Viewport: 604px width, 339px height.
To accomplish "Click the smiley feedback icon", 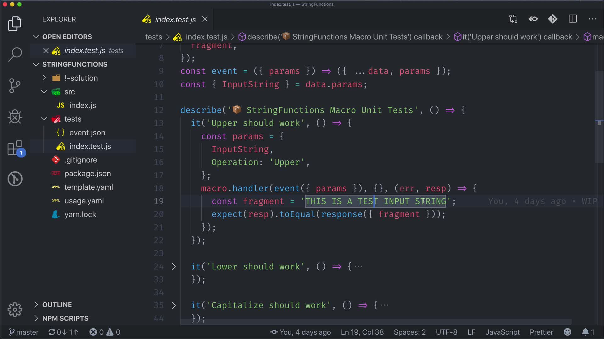I will pyautogui.click(x=568, y=332).
